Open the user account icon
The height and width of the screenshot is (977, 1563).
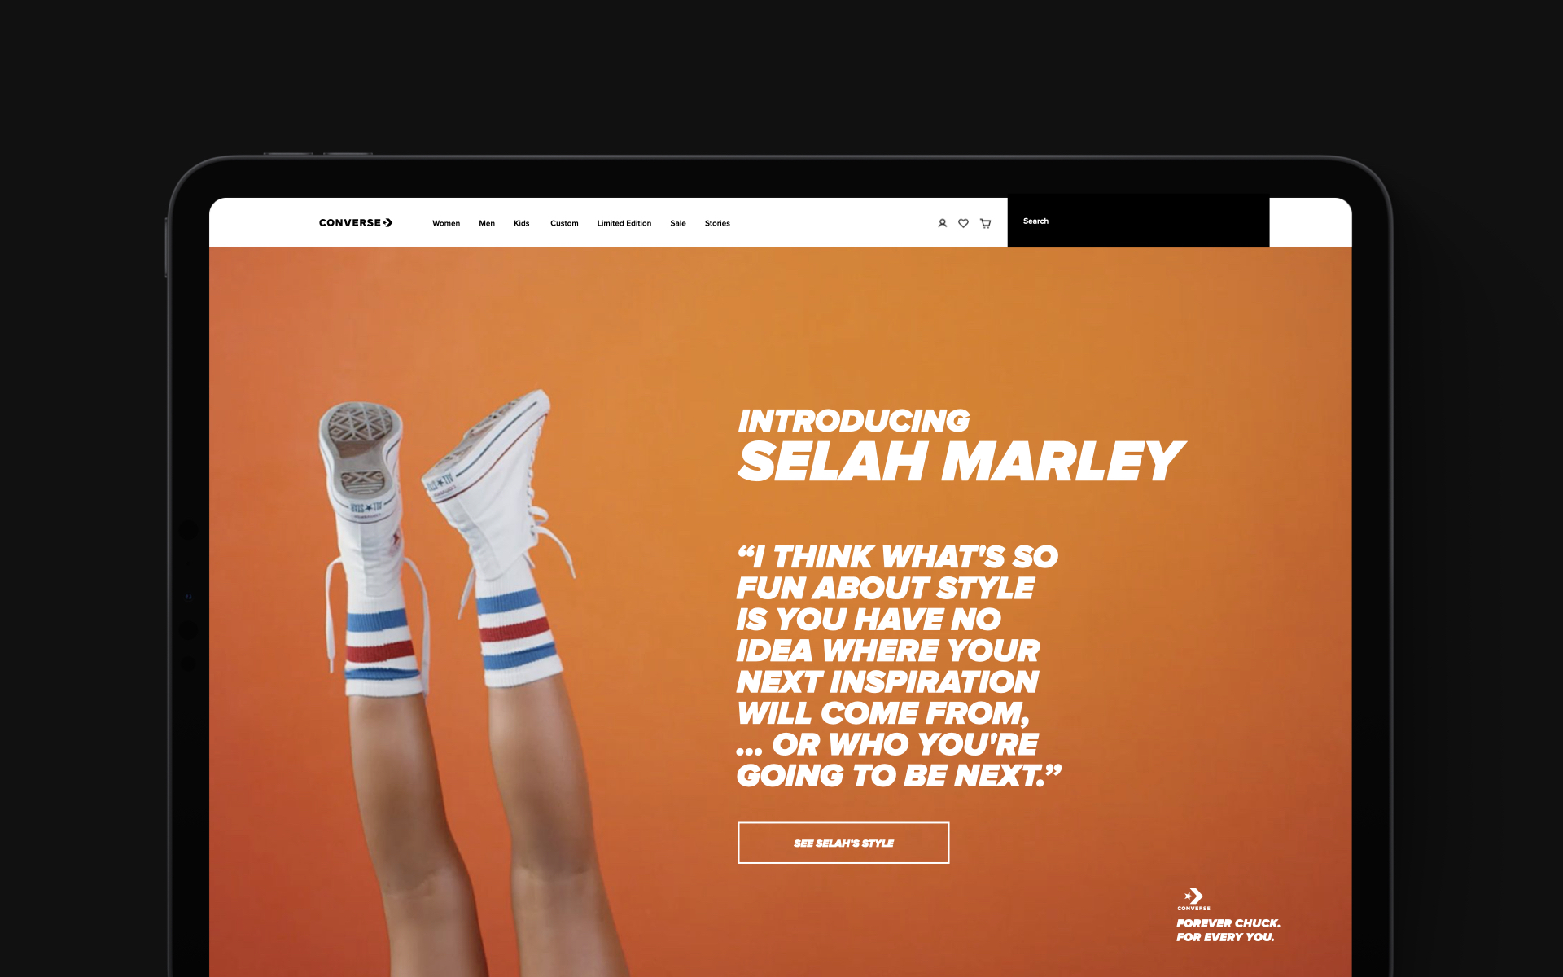coord(942,223)
